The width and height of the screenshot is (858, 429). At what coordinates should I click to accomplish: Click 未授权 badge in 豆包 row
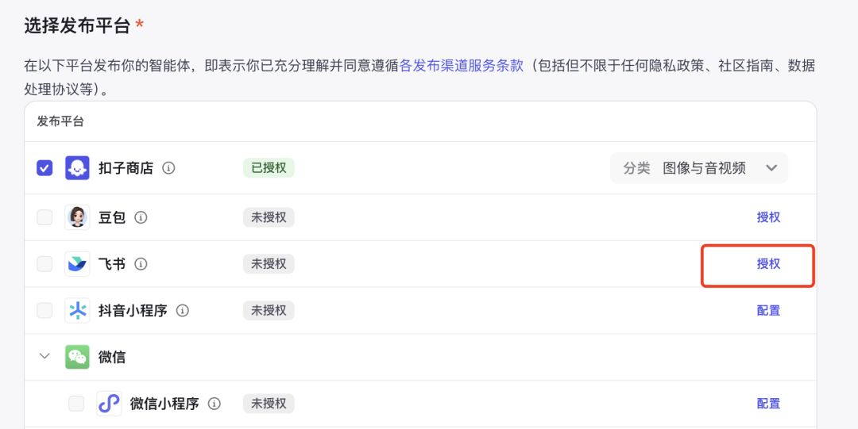pyautogui.click(x=269, y=217)
